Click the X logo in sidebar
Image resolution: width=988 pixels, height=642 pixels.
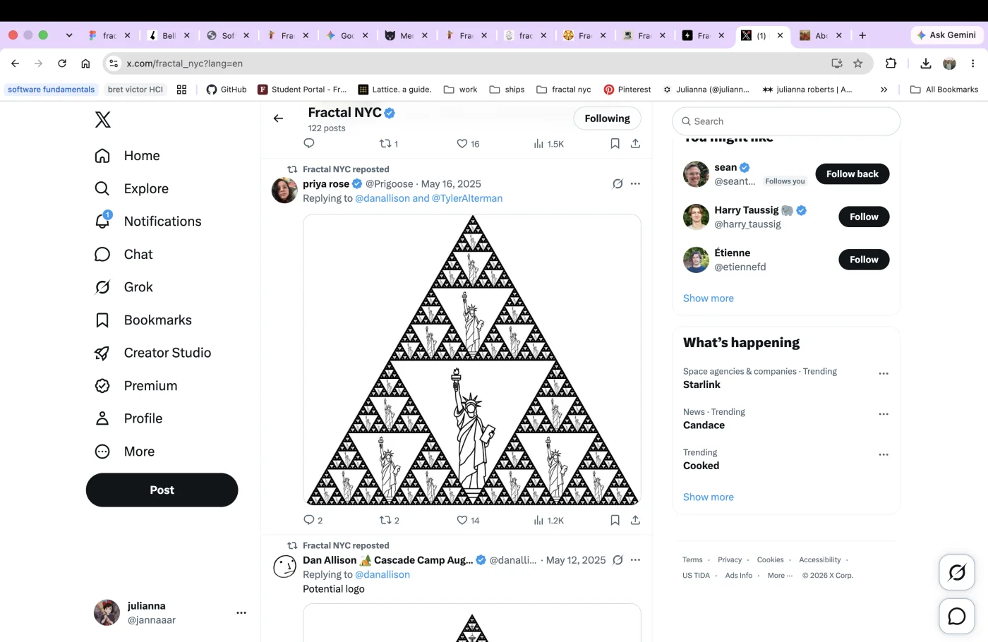tap(103, 120)
